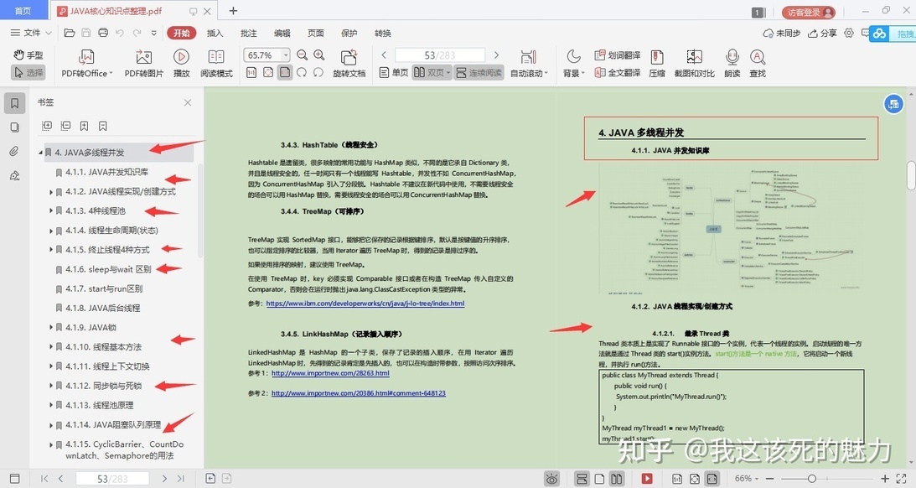Click the 访客登录 login button

tap(809, 12)
